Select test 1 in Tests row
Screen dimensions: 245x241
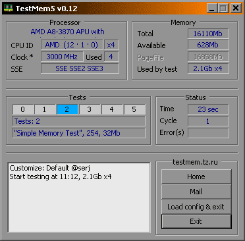coord(45,109)
